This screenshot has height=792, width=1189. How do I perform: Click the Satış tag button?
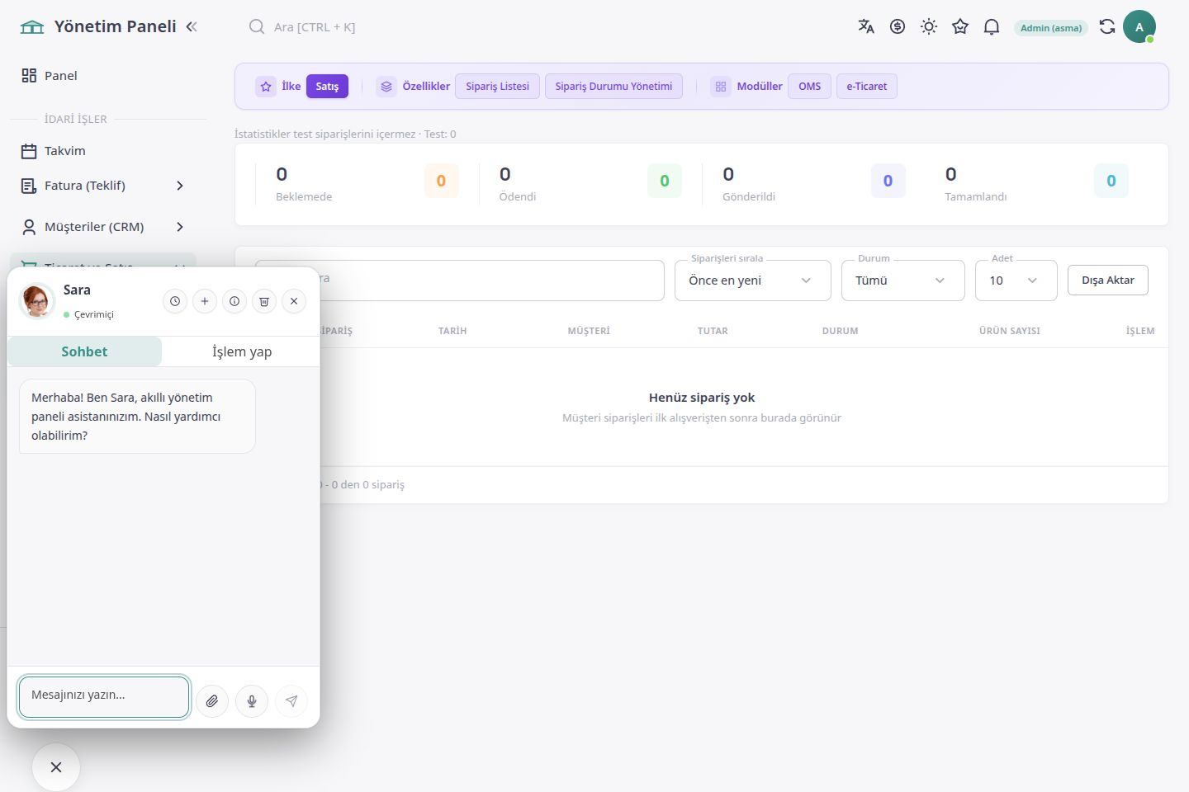327,86
